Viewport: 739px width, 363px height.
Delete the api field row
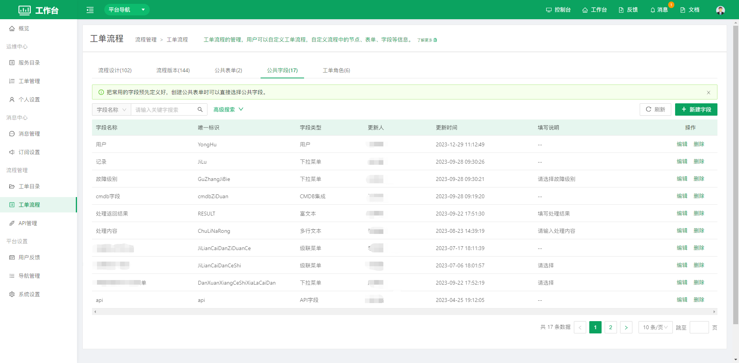coord(699,300)
